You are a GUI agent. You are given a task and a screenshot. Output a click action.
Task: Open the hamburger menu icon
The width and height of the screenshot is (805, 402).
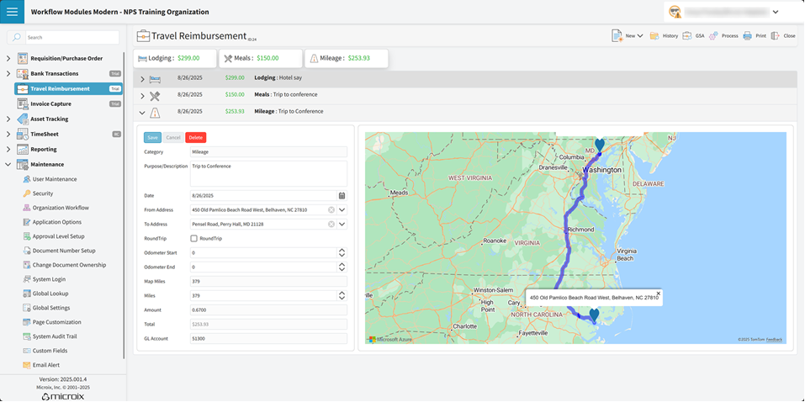[12, 12]
